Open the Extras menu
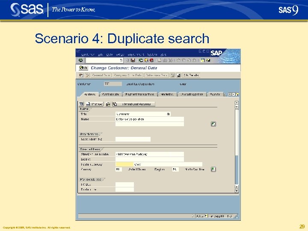The height and width of the screenshot is (231, 308). (120, 54)
